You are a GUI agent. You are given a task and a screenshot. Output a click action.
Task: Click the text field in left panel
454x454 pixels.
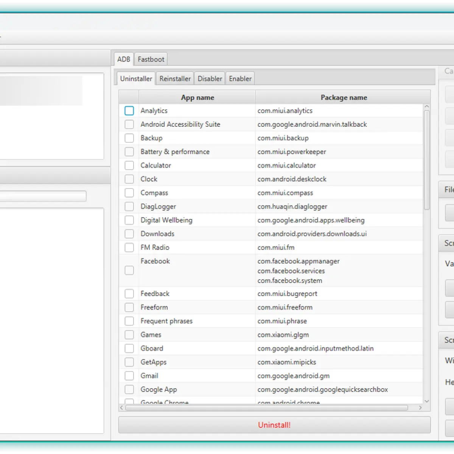click(x=43, y=196)
